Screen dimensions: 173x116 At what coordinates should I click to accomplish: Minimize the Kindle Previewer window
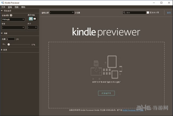154,3
